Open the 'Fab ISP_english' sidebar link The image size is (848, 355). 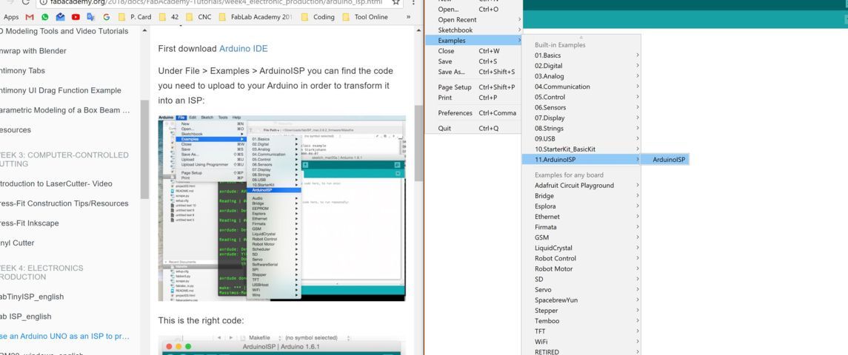26,317
